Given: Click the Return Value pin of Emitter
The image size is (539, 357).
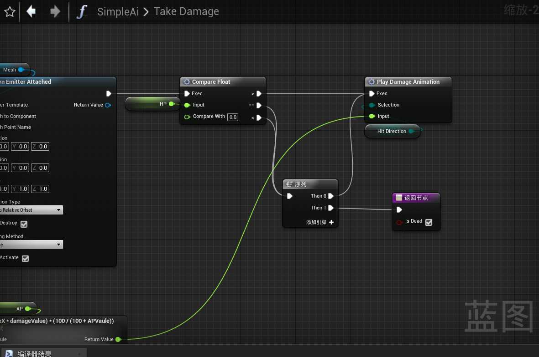Looking at the screenshot, I should (108, 105).
